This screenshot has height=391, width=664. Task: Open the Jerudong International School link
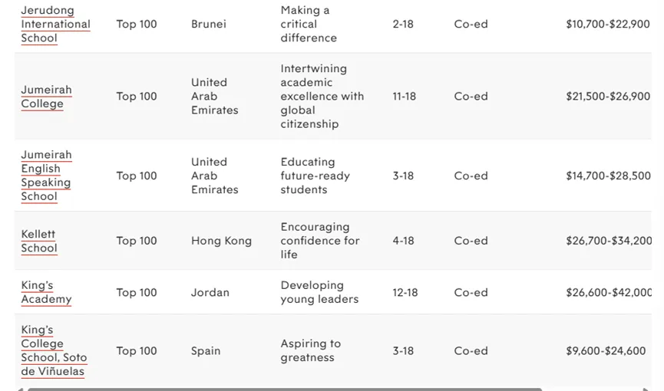(55, 24)
